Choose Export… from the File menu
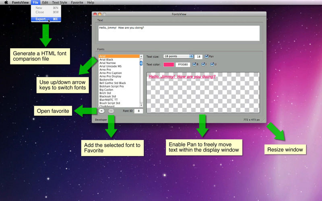This screenshot has height=201, width=322. [x=46, y=19]
